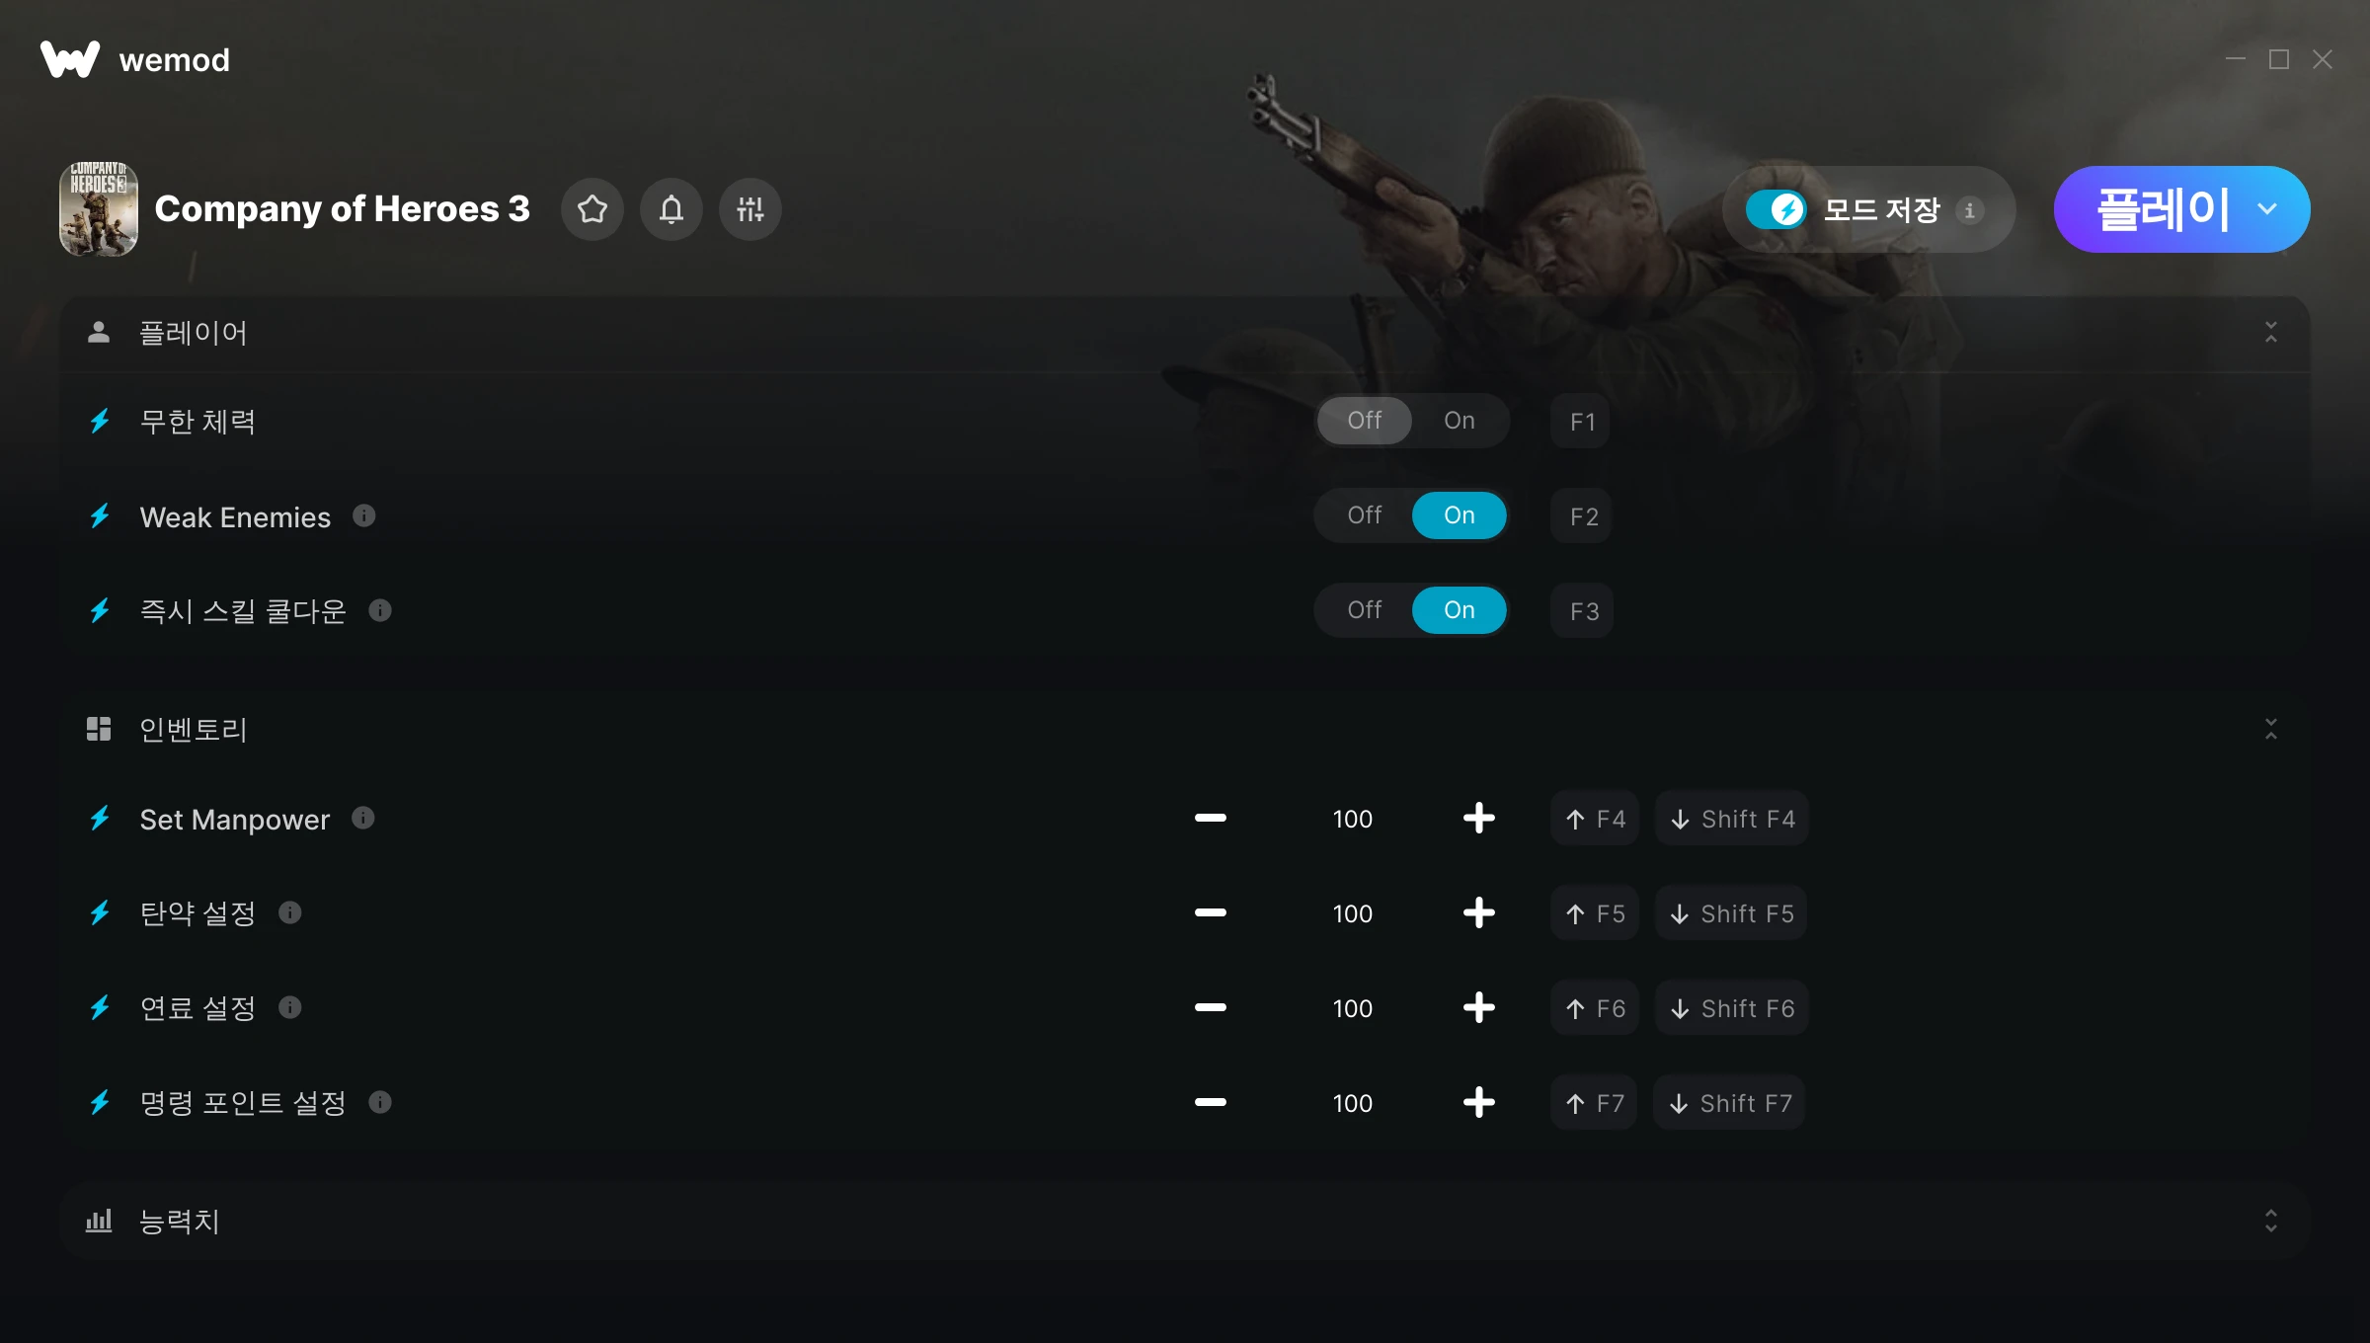The width and height of the screenshot is (2370, 1343).
Task: Click info icon beside 모드 저장
Action: point(1969,210)
